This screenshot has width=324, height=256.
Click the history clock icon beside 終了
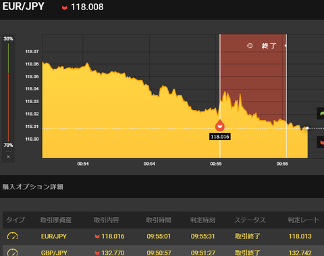[x=250, y=46]
